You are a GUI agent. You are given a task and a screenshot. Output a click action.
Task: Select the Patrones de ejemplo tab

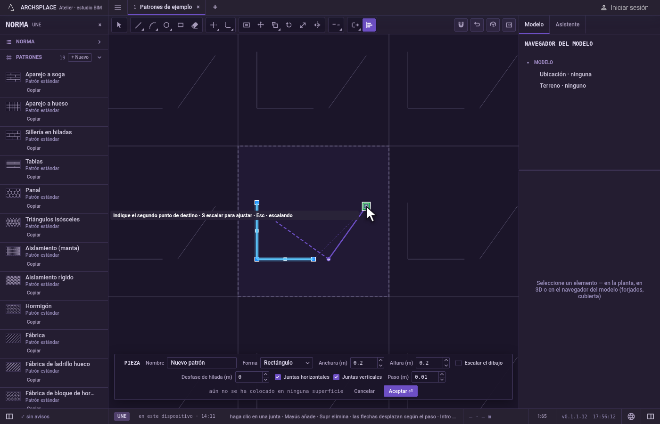(165, 7)
